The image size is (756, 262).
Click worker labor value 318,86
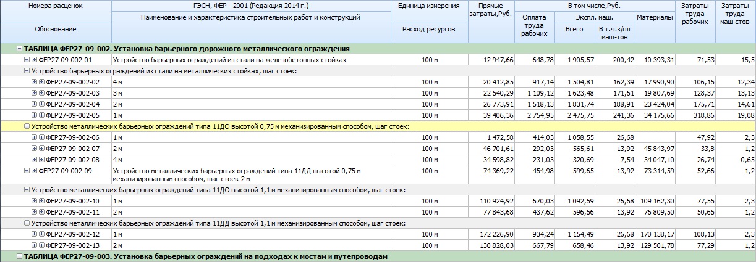[703, 115]
